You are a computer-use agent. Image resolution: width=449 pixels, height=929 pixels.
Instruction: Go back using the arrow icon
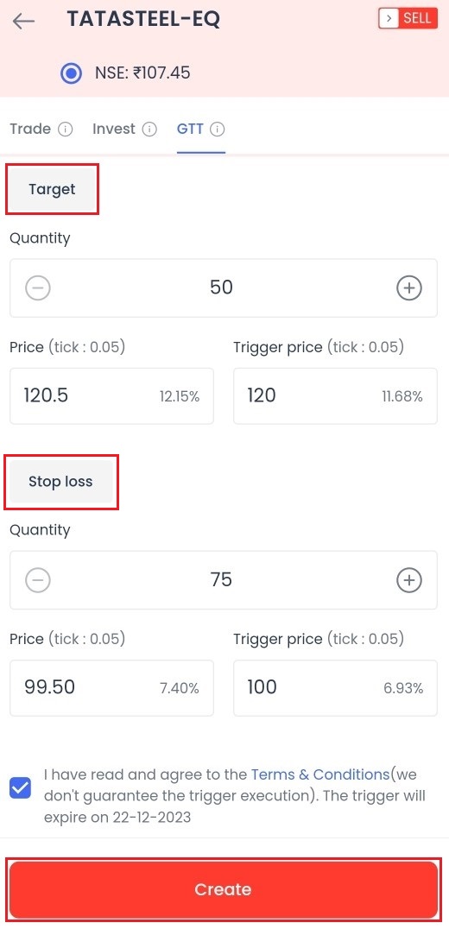23,22
